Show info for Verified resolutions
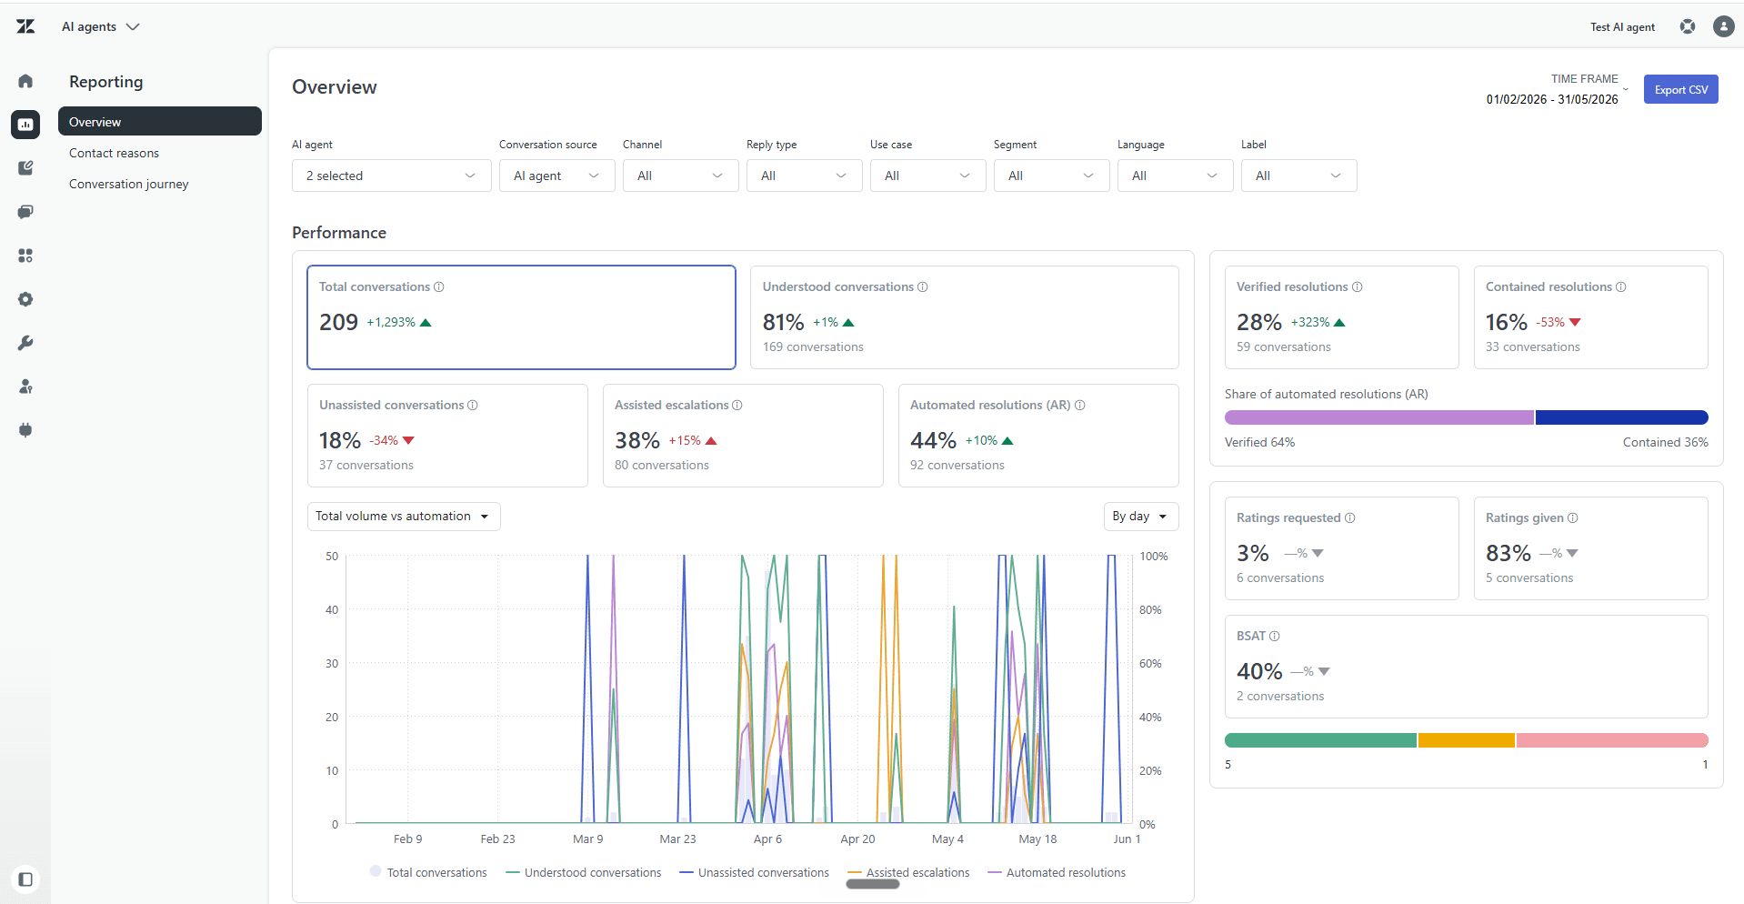1744x904 pixels. pos(1358,286)
